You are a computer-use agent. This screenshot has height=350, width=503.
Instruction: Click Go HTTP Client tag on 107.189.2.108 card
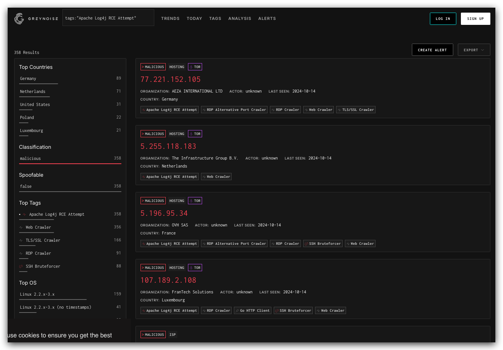[x=253, y=311]
